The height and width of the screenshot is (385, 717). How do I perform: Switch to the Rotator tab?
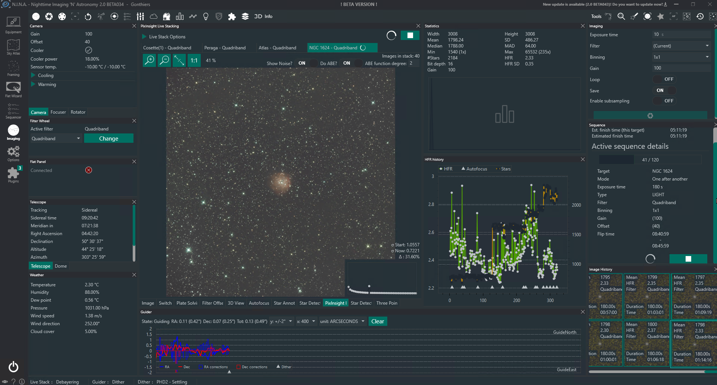(x=78, y=112)
